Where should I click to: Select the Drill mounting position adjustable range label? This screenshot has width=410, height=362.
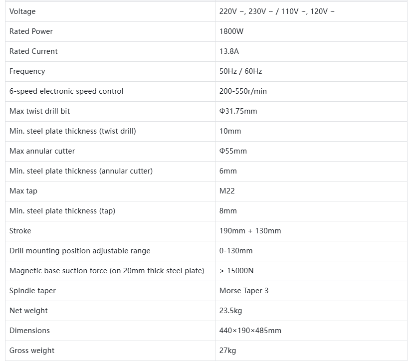80,251
